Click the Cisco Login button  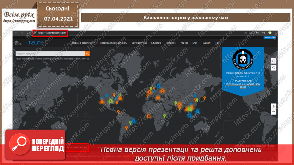click(270, 37)
